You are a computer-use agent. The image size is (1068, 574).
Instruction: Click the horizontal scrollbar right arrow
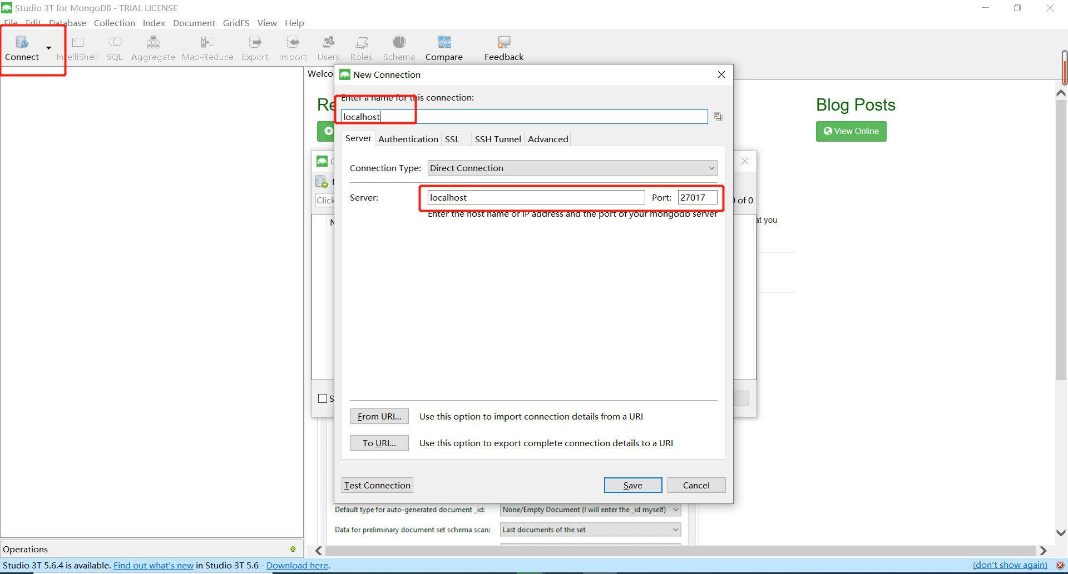pyautogui.click(x=1043, y=550)
